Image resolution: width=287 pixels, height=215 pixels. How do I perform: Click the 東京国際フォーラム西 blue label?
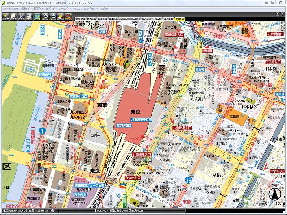90,185
